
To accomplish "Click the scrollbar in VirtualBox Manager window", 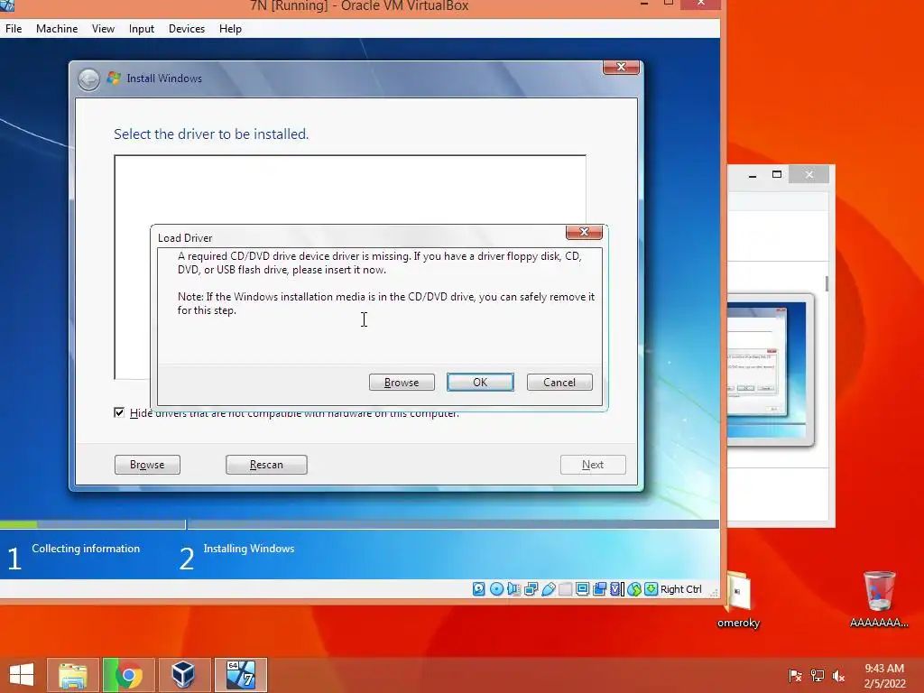I will pyautogui.click(x=827, y=282).
